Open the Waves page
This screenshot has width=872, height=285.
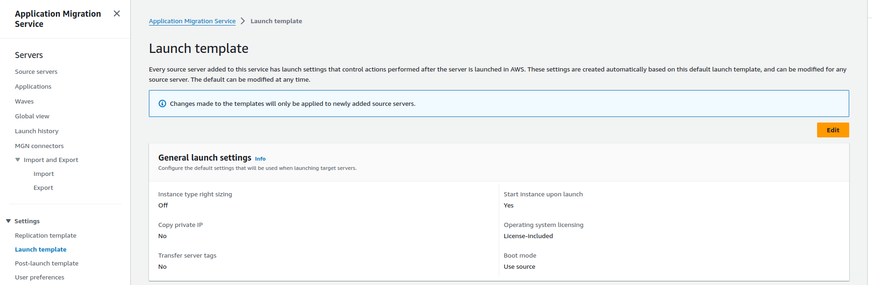[x=24, y=101]
